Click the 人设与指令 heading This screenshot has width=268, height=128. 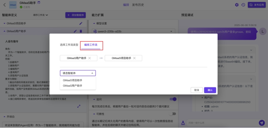12,41
